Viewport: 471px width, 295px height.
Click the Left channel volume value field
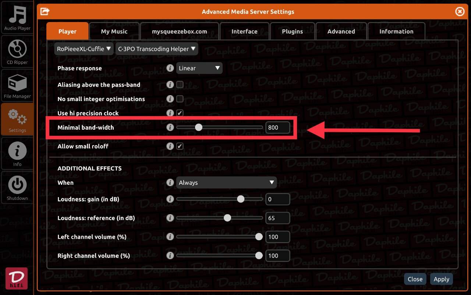278,237
